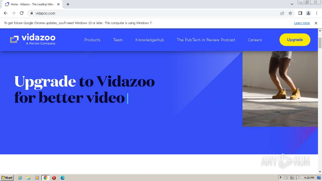
Task: Open the Team menu item
Action: coord(118,40)
